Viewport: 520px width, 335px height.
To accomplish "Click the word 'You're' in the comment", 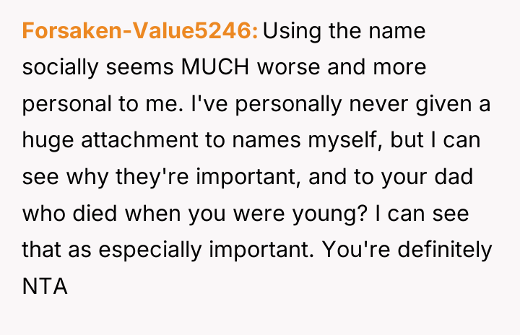I will (x=356, y=249).
